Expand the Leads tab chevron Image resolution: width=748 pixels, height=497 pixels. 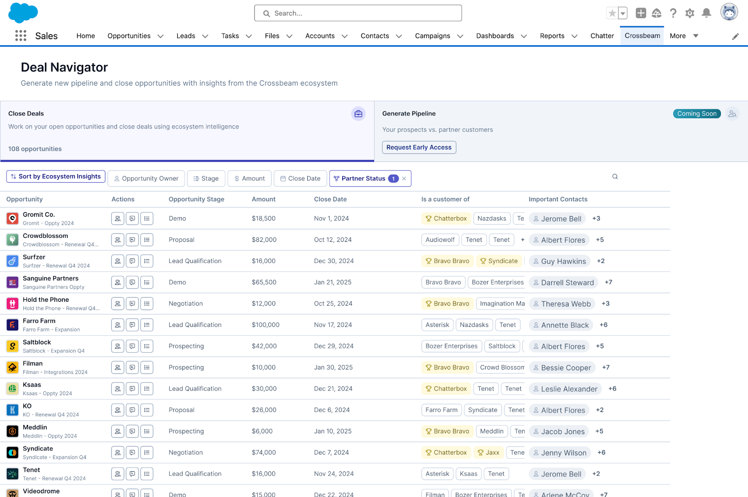click(205, 36)
